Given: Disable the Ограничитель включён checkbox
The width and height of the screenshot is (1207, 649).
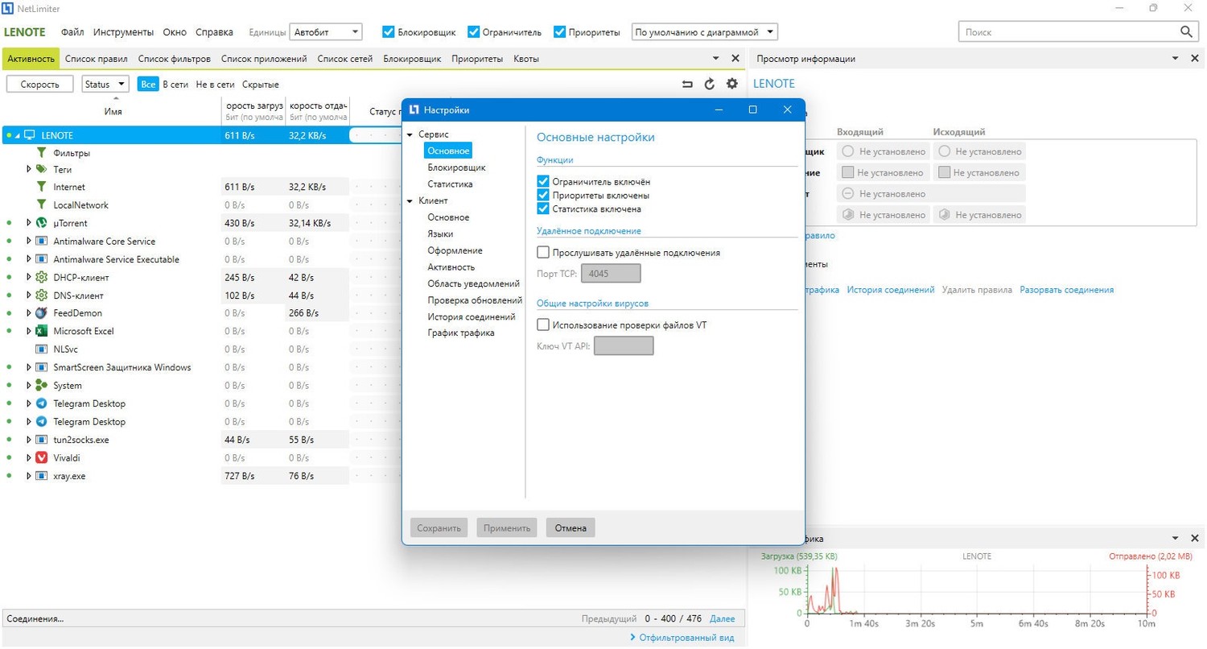Looking at the screenshot, I should [543, 182].
